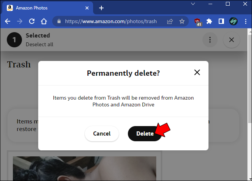
Task: Click Deselect all link
Action: 39,44
